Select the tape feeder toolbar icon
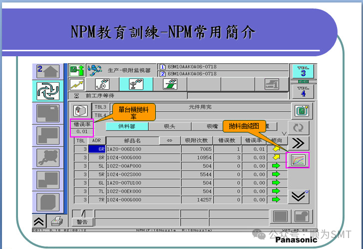Viewport: 363px width, 249px height. coord(102,84)
